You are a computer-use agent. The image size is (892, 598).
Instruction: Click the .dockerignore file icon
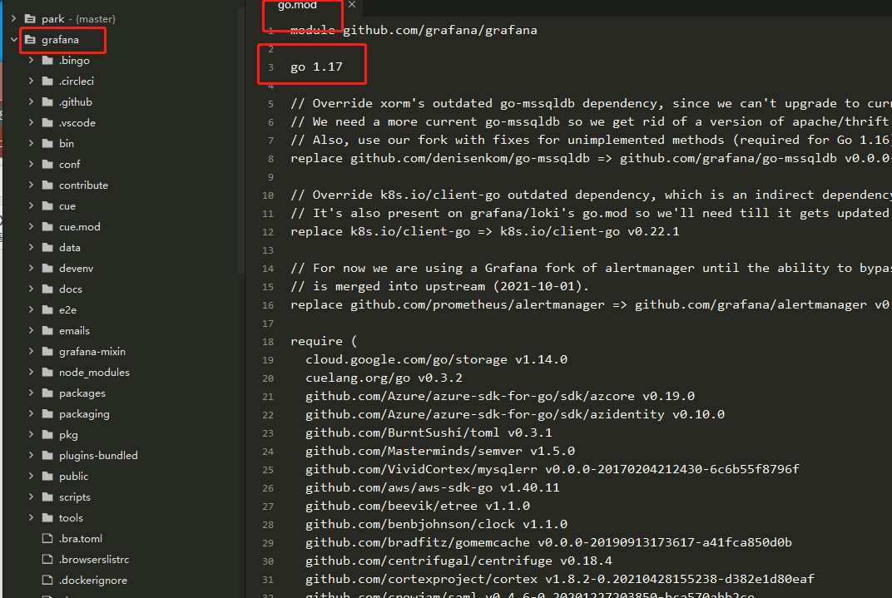click(x=47, y=581)
